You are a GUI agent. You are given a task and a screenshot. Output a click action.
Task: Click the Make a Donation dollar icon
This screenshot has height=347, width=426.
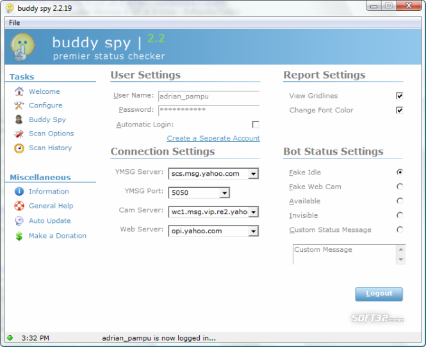pyautogui.click(x=19, y=236)
